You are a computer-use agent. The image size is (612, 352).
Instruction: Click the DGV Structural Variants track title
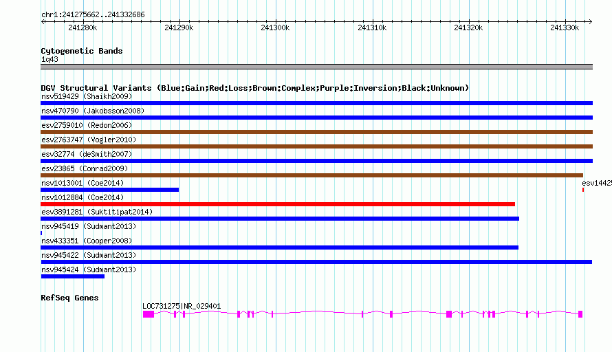(x=254, y=88)
